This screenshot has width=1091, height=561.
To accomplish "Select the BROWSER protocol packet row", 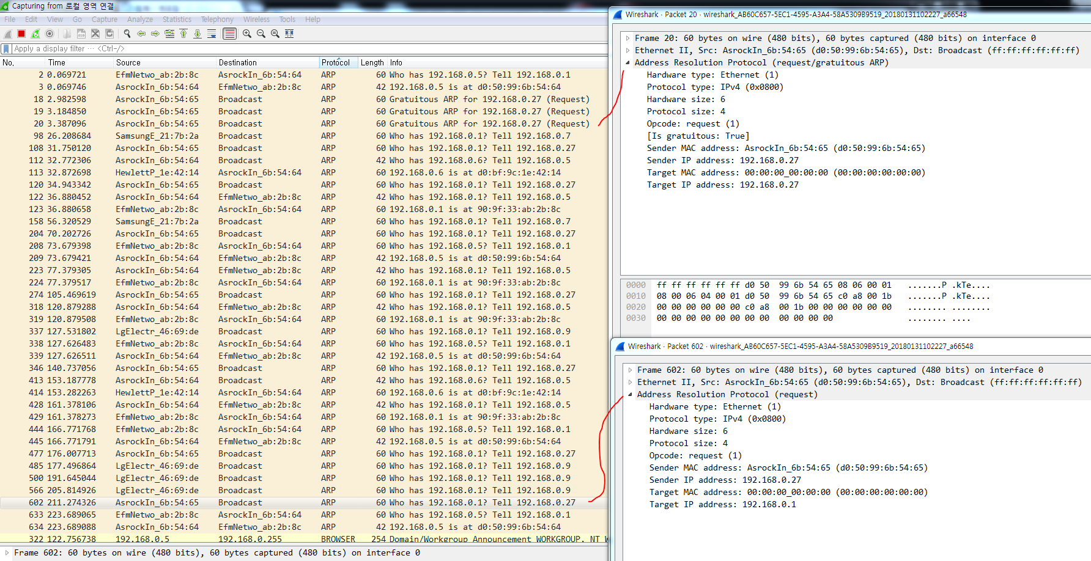I will (x=304, y=539).
